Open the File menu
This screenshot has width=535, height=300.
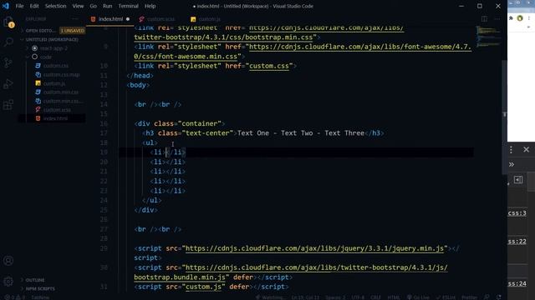[19, 6]
